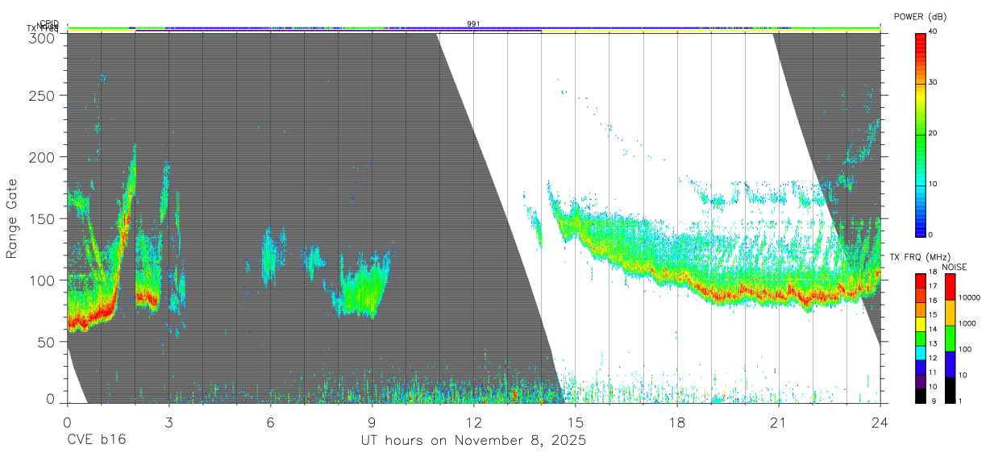The width and height of the screenshot is (990, 457).
Task: Click the TX FRQ (MHz) legend title
Action: pyautogui.click(x=918, y=257)
